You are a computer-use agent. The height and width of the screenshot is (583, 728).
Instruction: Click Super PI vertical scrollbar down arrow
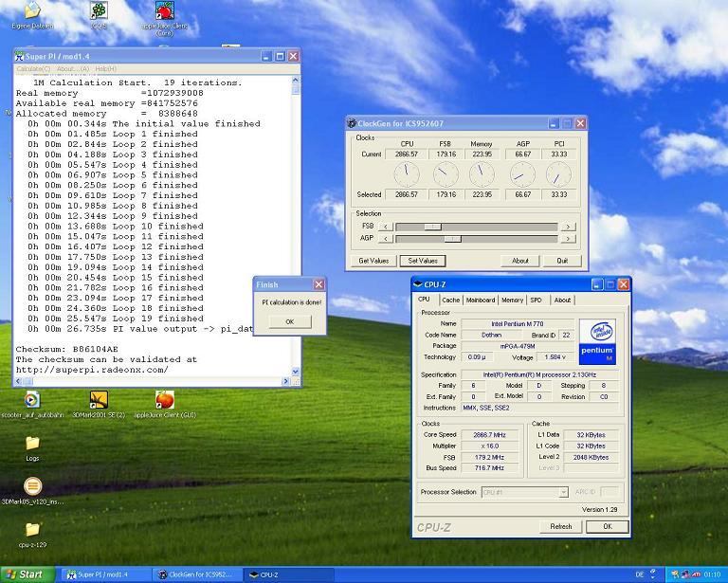pos(296,372)
